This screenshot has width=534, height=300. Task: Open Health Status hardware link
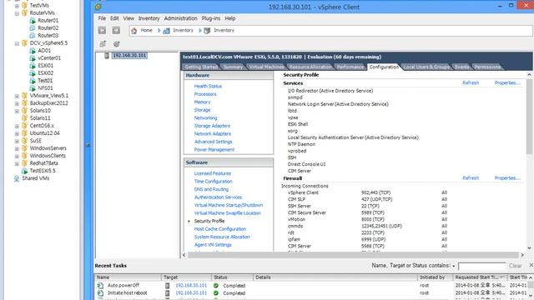click(208, 86)
